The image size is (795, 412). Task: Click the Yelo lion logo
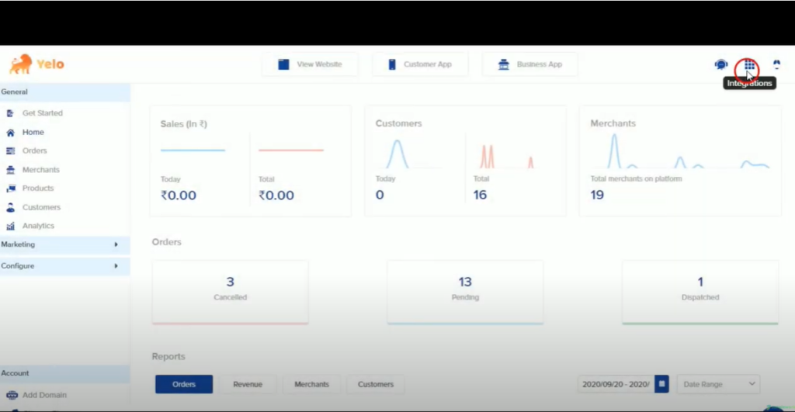(21, 64)
